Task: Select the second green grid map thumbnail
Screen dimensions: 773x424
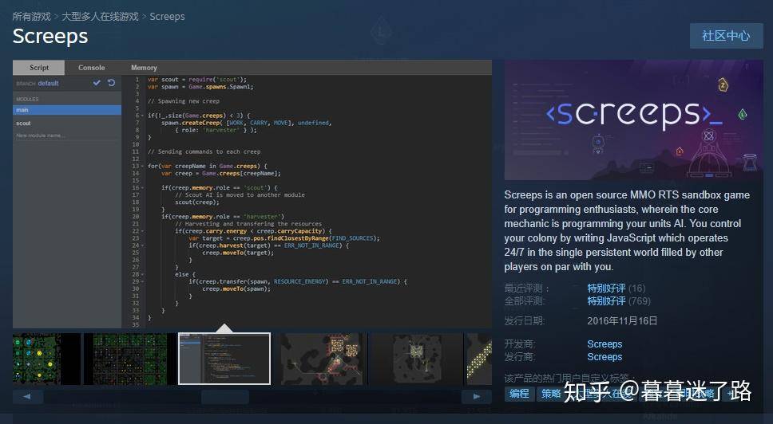Action: pyautogui.click(x=130, y=359)
